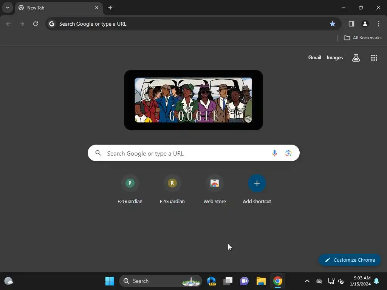Image resolution: width=387 pixels, height=290 pixels.
Task: Reload the current page
Action: coord(36,24)
